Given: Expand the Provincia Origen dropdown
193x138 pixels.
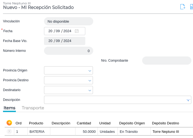Looking at the screenshot, I should (89, 71).
